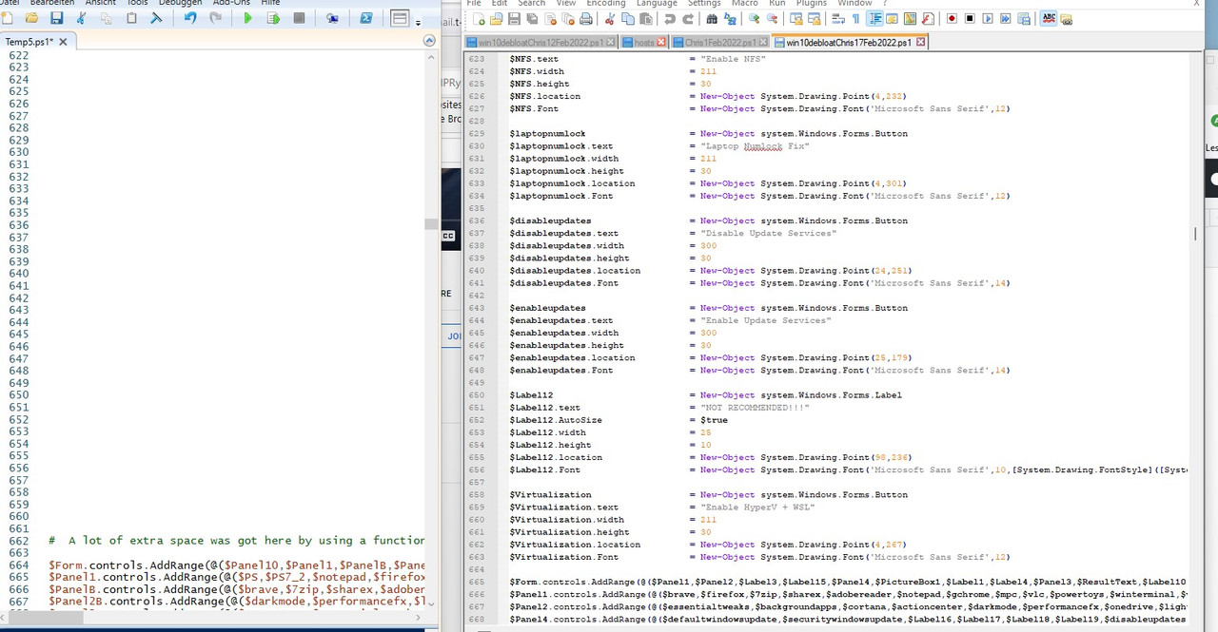Switch to the Chris1Feb2022.ps1 tab
1218x632 pixels.
pos(720,43)
